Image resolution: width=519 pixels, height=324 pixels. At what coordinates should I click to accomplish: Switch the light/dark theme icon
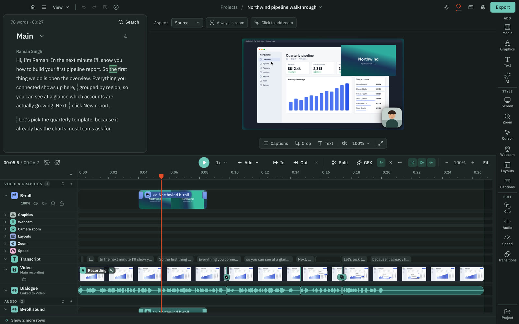pyautogui.click(x=446, y=7)
